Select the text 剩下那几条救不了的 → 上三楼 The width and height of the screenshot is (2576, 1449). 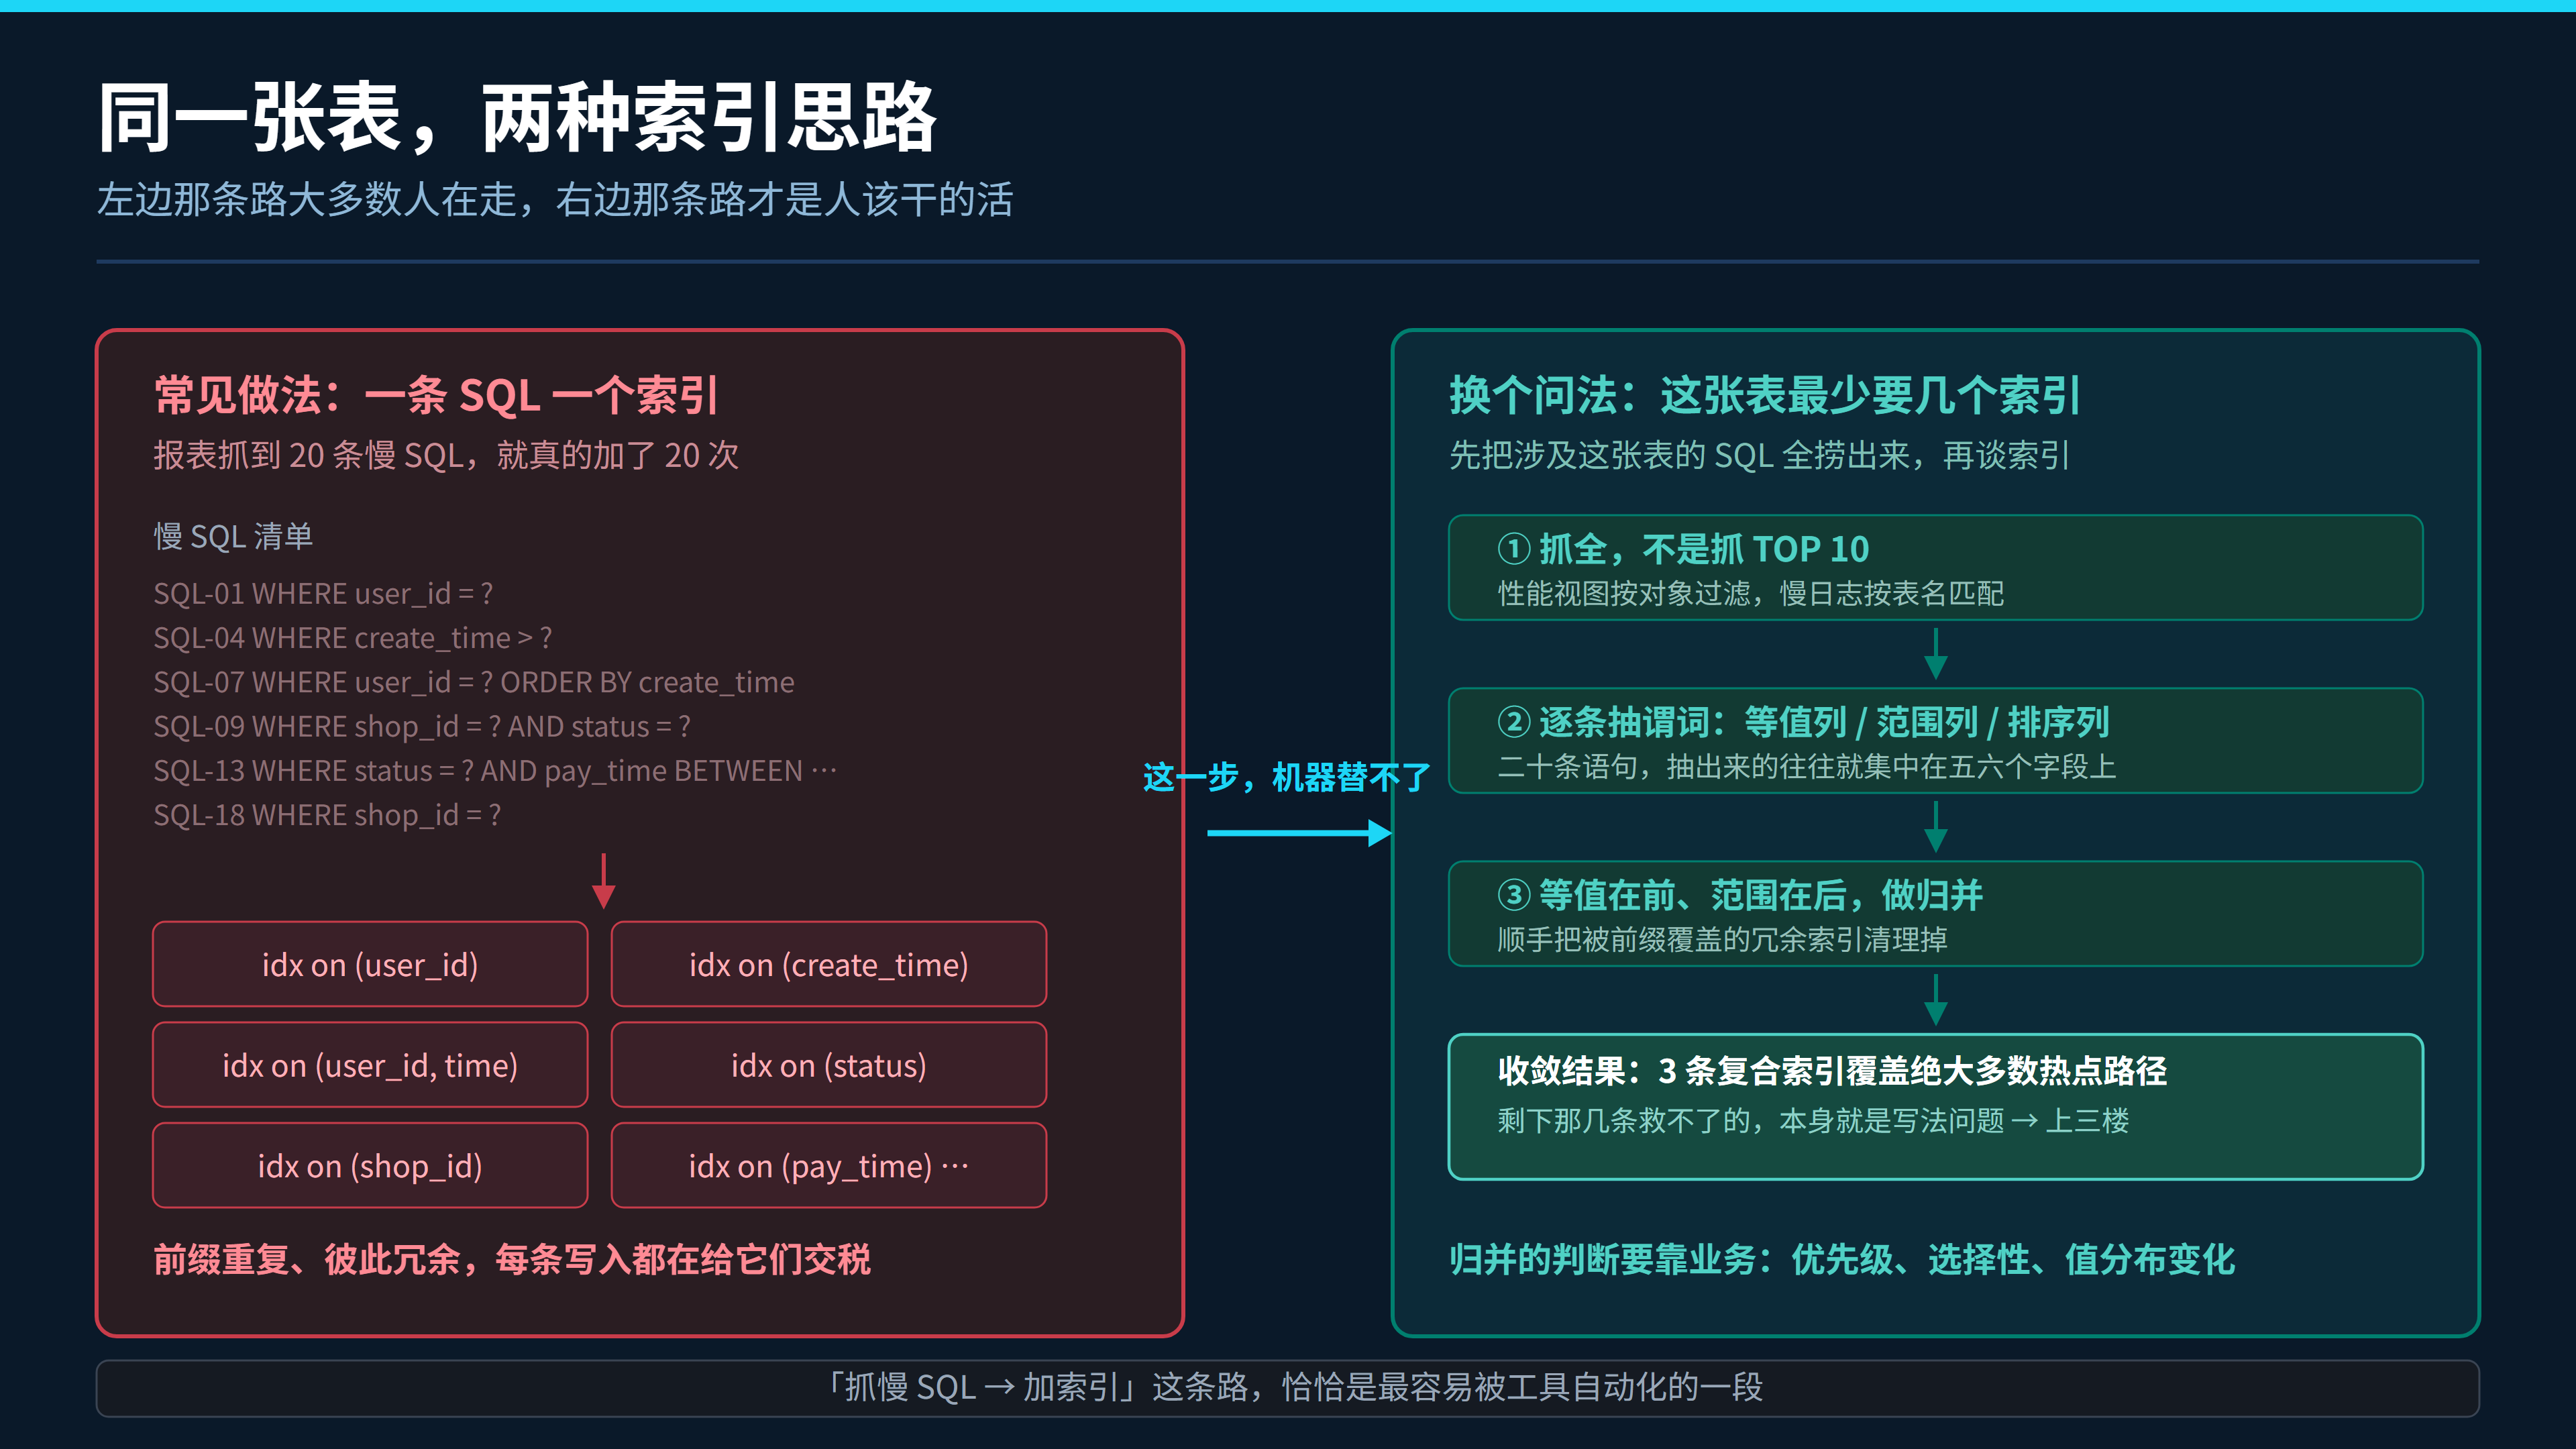click(x=1813, y=1121)
